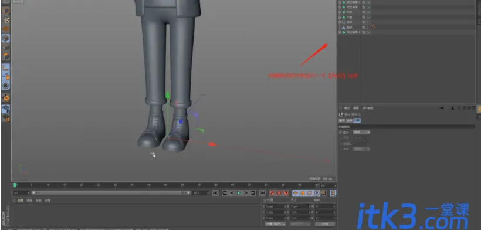Switch to 坐标 tab in attributes
Viewport: 481px width, 230px height.
[349, 120]
